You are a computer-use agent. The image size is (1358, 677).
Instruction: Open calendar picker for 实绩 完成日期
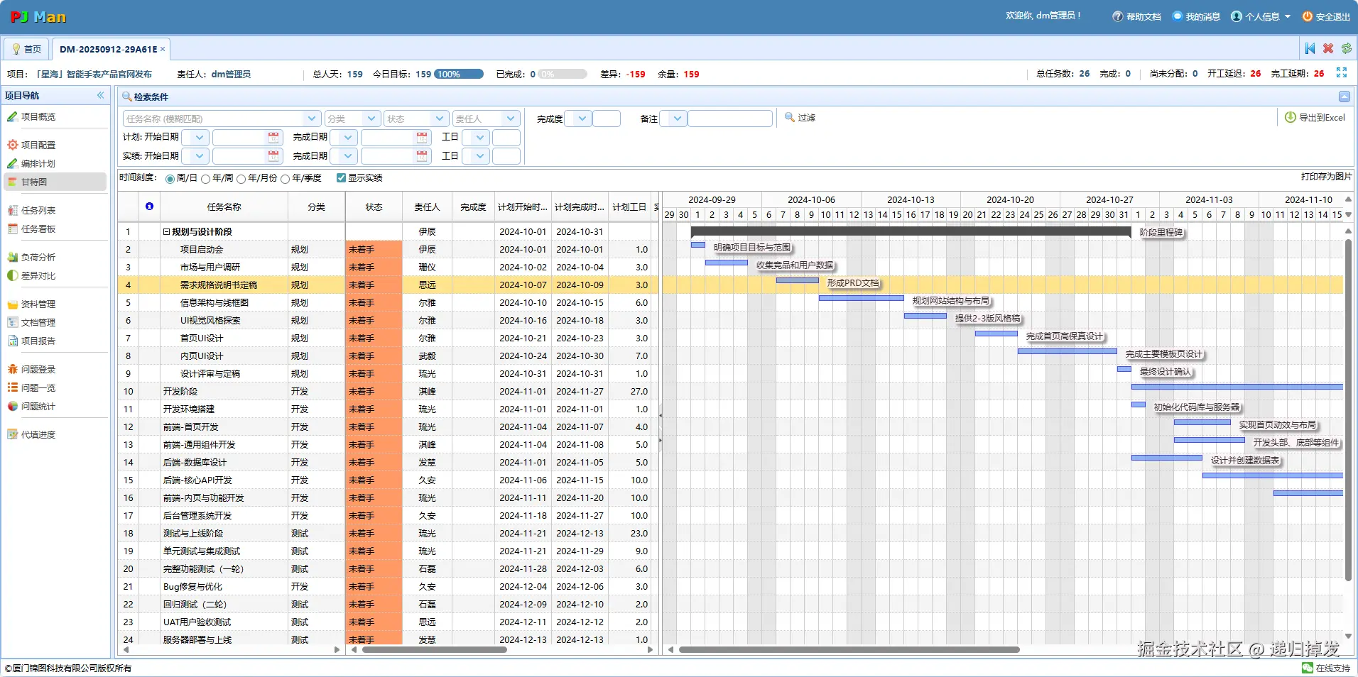(x=422, y=155)
